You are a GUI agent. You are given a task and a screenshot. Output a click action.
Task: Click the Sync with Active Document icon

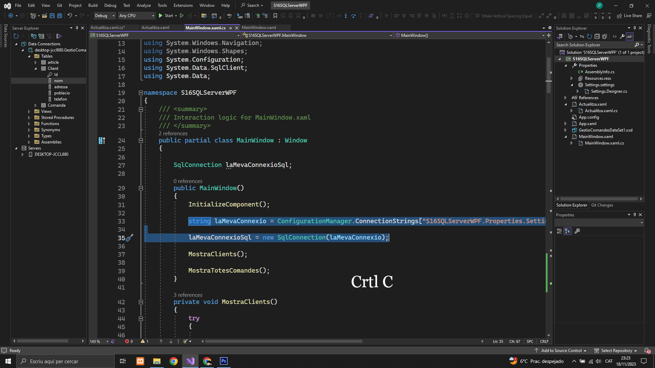[582, 36]
